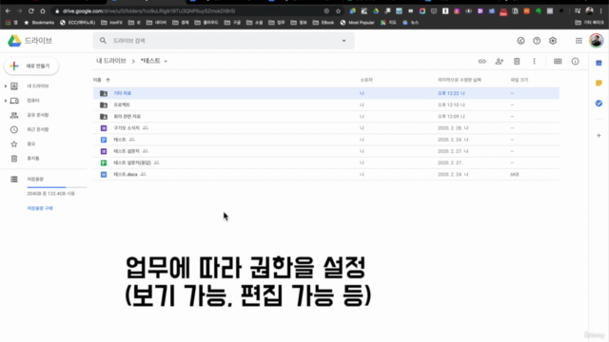Open the Google Calendar side panel icon
Viewport: 609px width, 342px height.
click(599, 63)
